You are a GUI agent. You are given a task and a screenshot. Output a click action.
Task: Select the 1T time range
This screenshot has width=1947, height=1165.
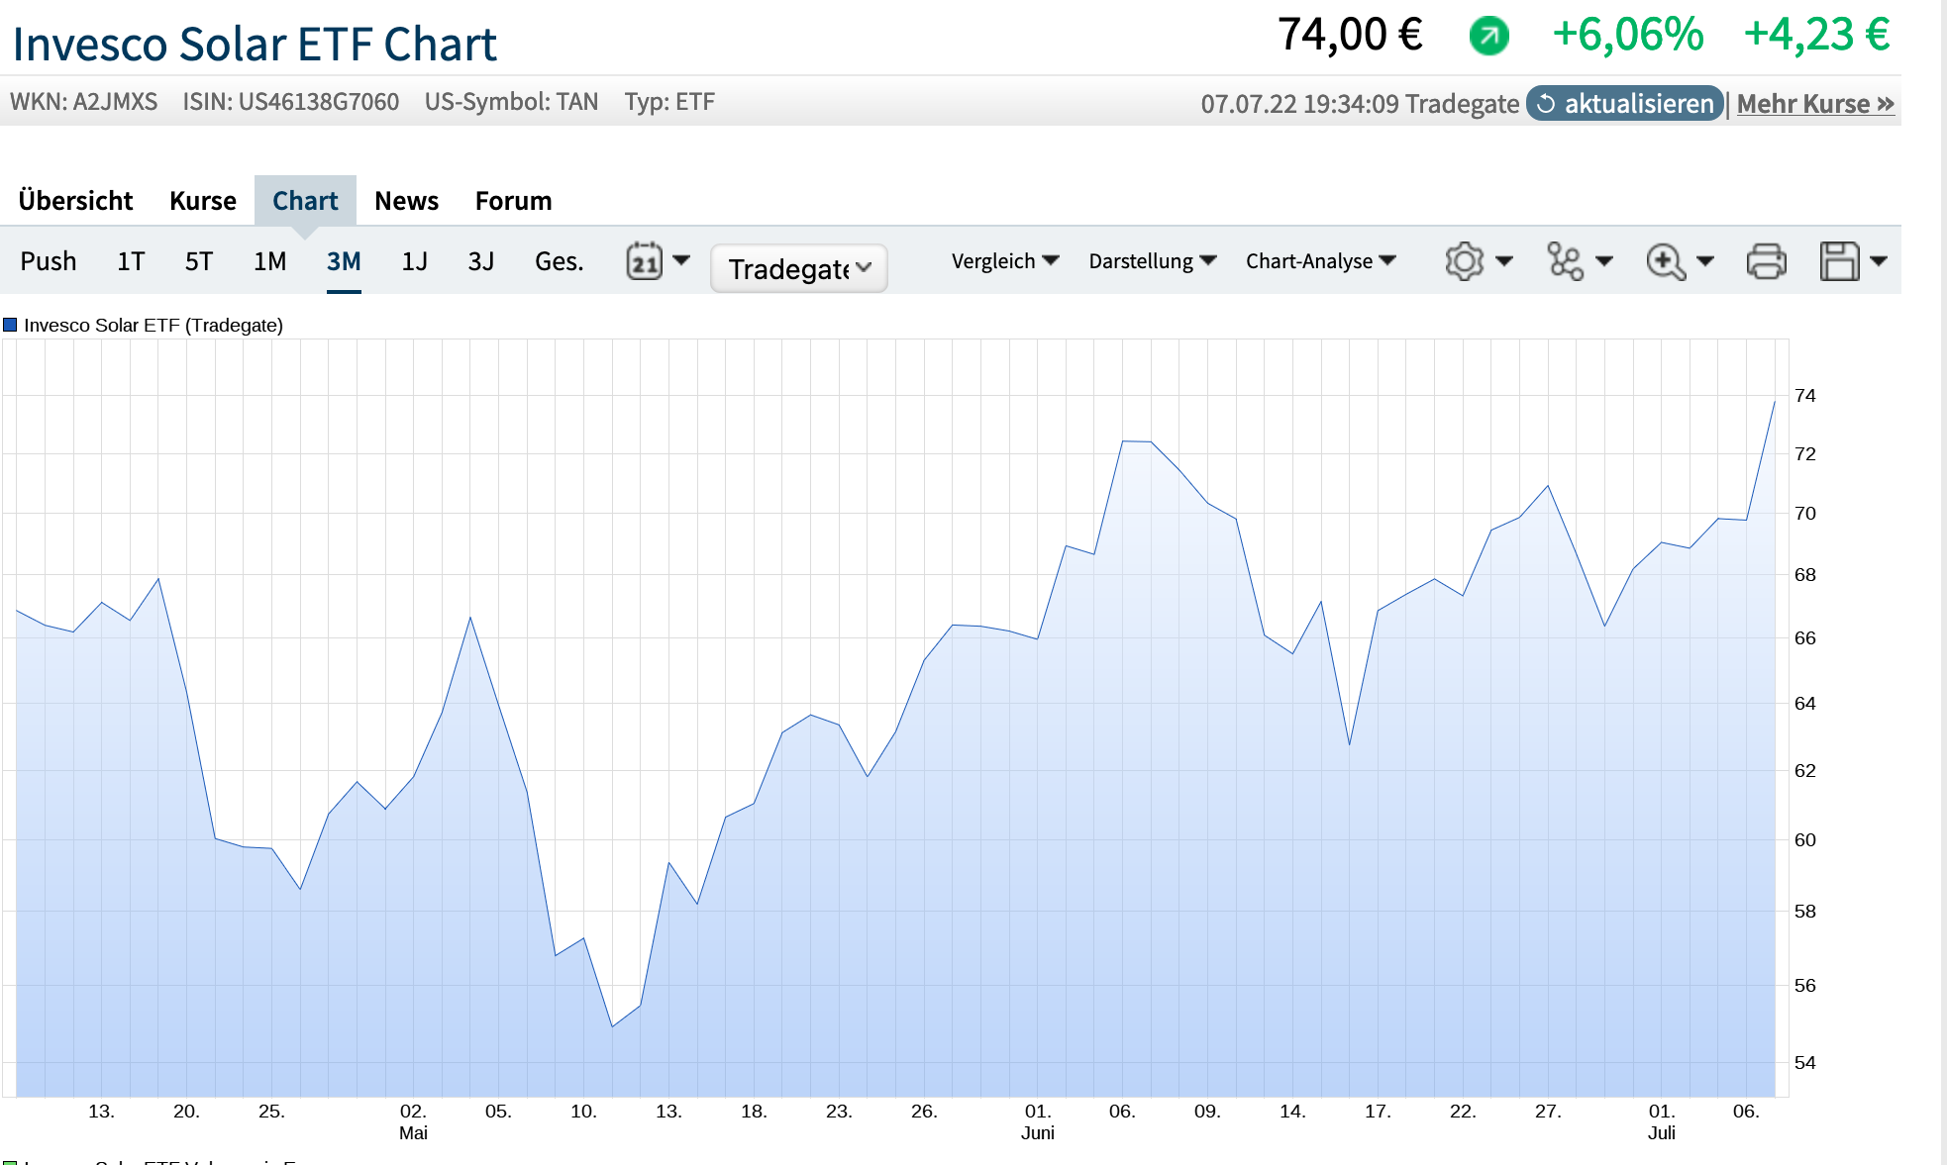tap(130, 260)
